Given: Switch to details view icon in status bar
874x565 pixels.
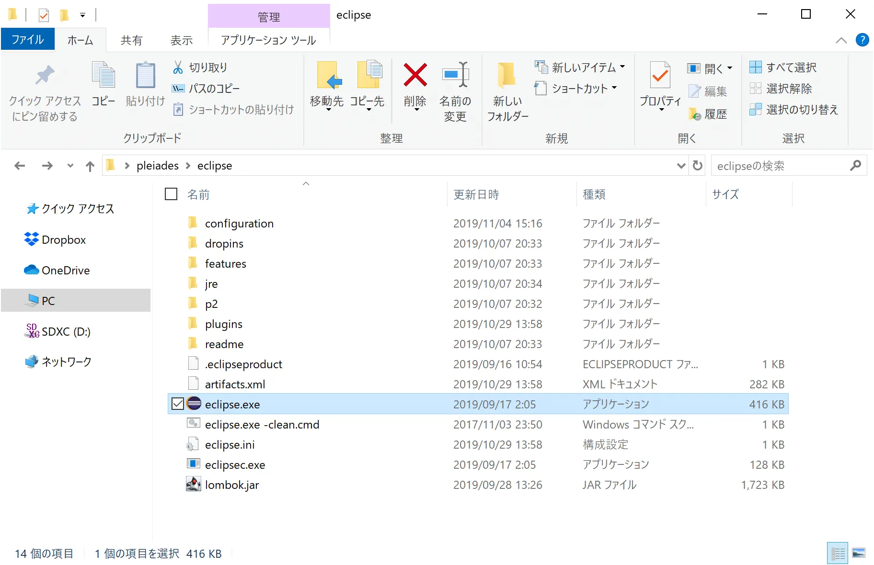Looking at the screenshot, I should [x=838, y=554].
